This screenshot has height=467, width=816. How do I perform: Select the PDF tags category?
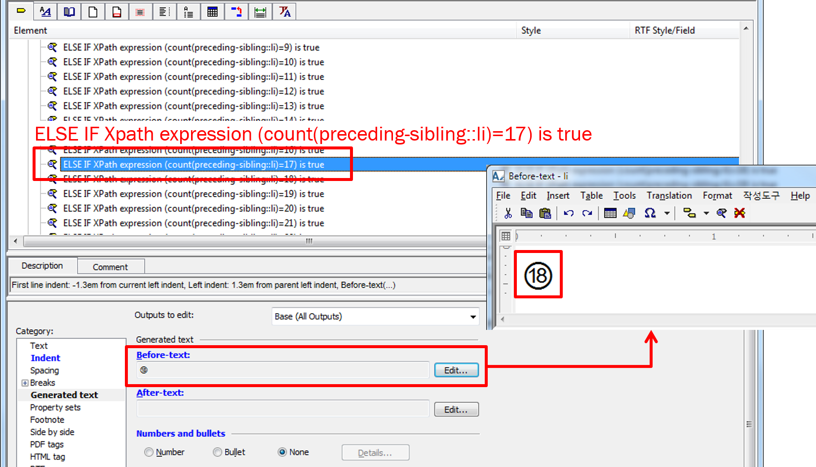46,444
